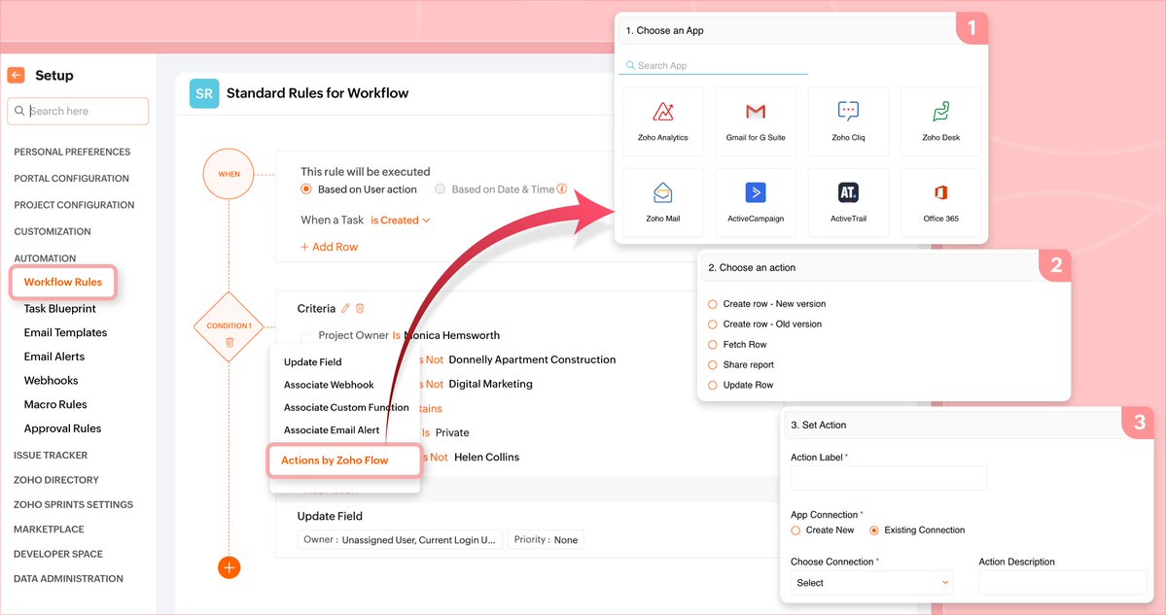Expand the Priority None selector
Screen dimensions: 1166x615
point(546,538)
